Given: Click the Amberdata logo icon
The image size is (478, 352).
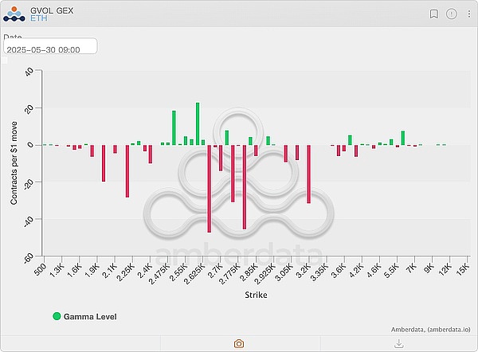Looking at the screenshot, I should click(14, 14).
